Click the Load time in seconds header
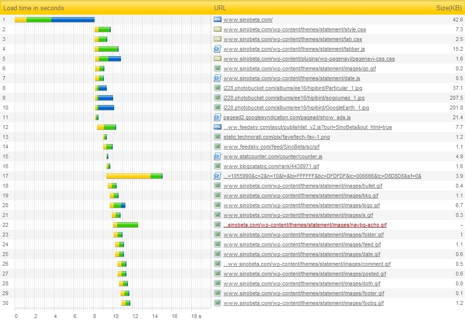The height and width of the screenshot is (322, 465). pyautogui.click(x=34, y=8)
